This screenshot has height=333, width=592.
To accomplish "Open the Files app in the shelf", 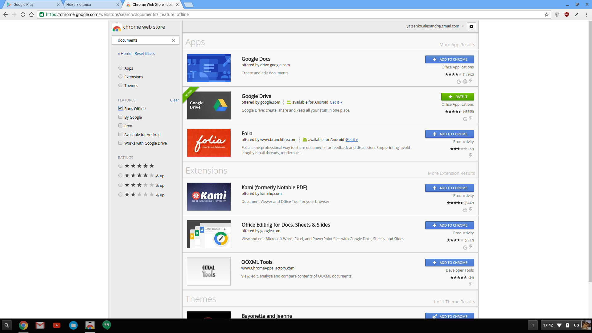I will (x=73, y=325).
